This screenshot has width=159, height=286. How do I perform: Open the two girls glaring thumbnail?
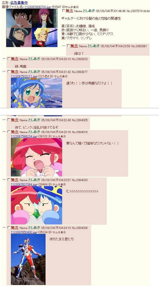coord(36,205)
